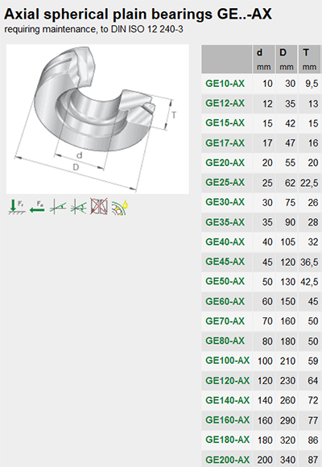Click the D value 340 for GE200-AX
This screenshot has width=322, height=467.
click(287, 460)
